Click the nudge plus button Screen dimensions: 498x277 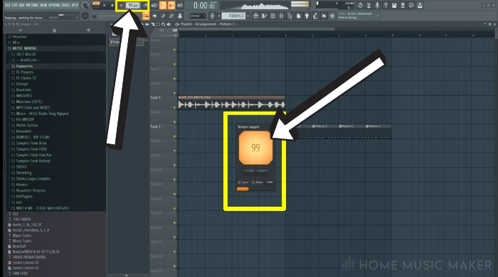263,170
